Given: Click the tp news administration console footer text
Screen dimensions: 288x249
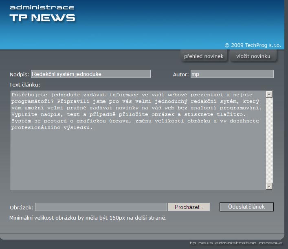Looking at the screenshot, I should tap(236, 243).
